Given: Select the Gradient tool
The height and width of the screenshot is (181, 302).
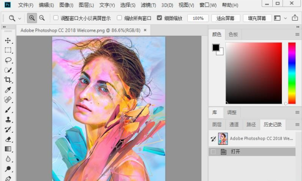Looking at the screenshot, I should [8, 149].
